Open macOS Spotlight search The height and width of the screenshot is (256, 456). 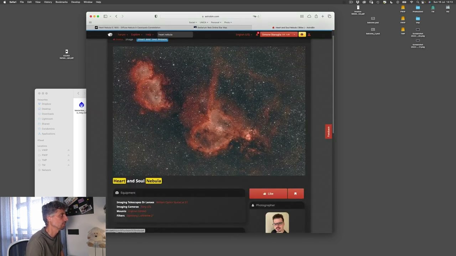[x=418, y=2]
